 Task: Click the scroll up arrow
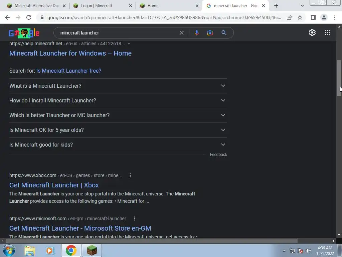339,27
